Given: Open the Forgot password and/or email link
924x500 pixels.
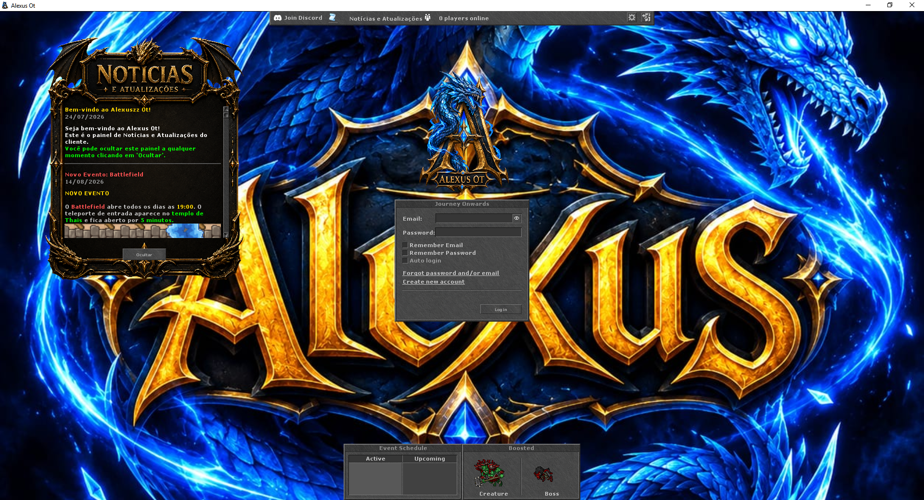Looking at the screenshot, I should point(451,273).
